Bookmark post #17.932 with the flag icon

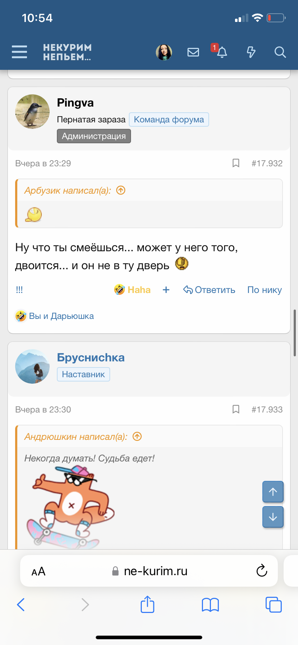(236, 163)
